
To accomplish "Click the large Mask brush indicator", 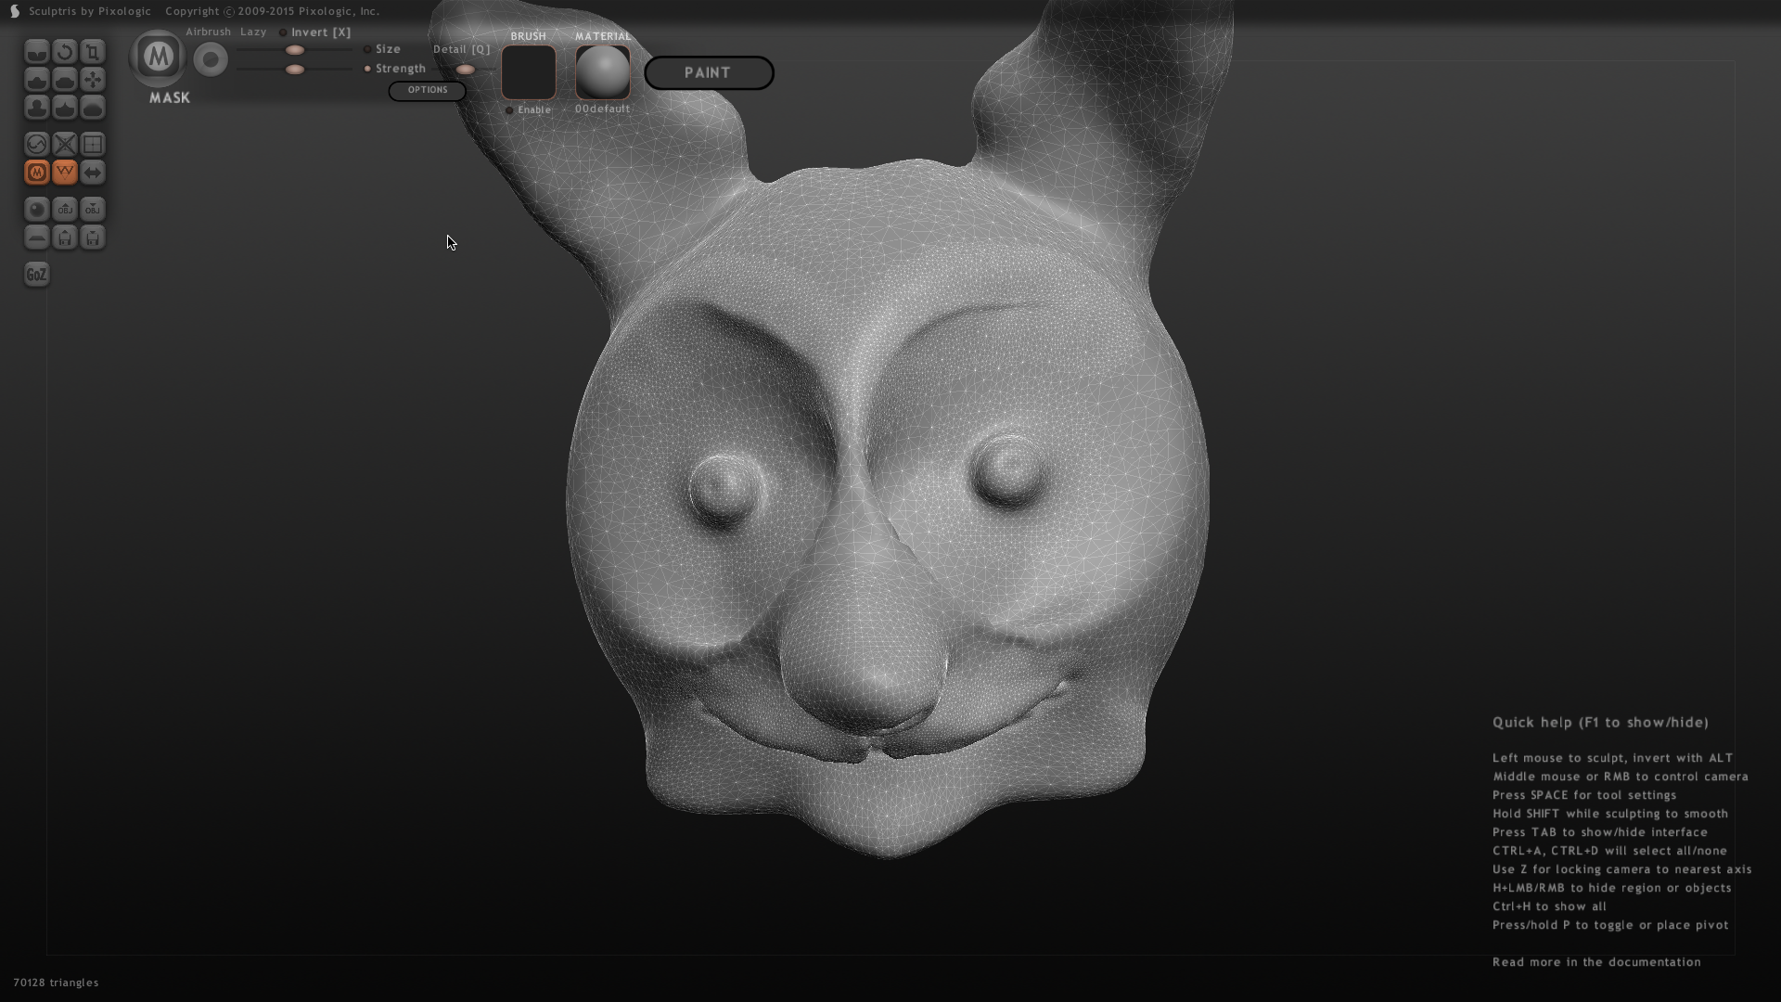I will 158,58.
